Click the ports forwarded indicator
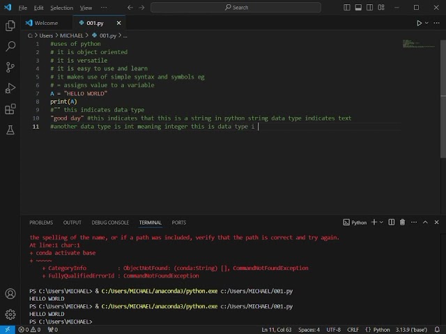 coord(53,329)
